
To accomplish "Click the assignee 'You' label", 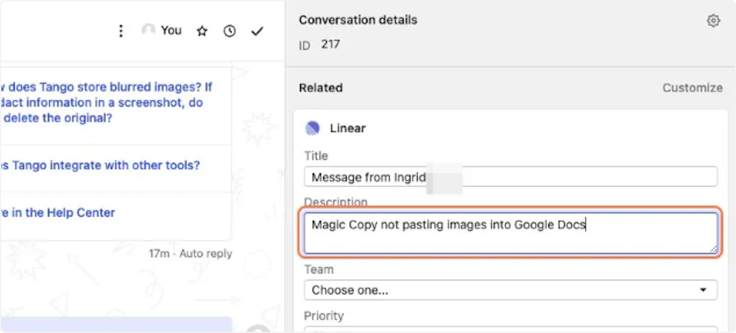I will pyautogui.click(x=171, y=30).
